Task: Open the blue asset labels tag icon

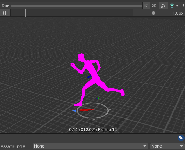Action: tap(181, 138)
